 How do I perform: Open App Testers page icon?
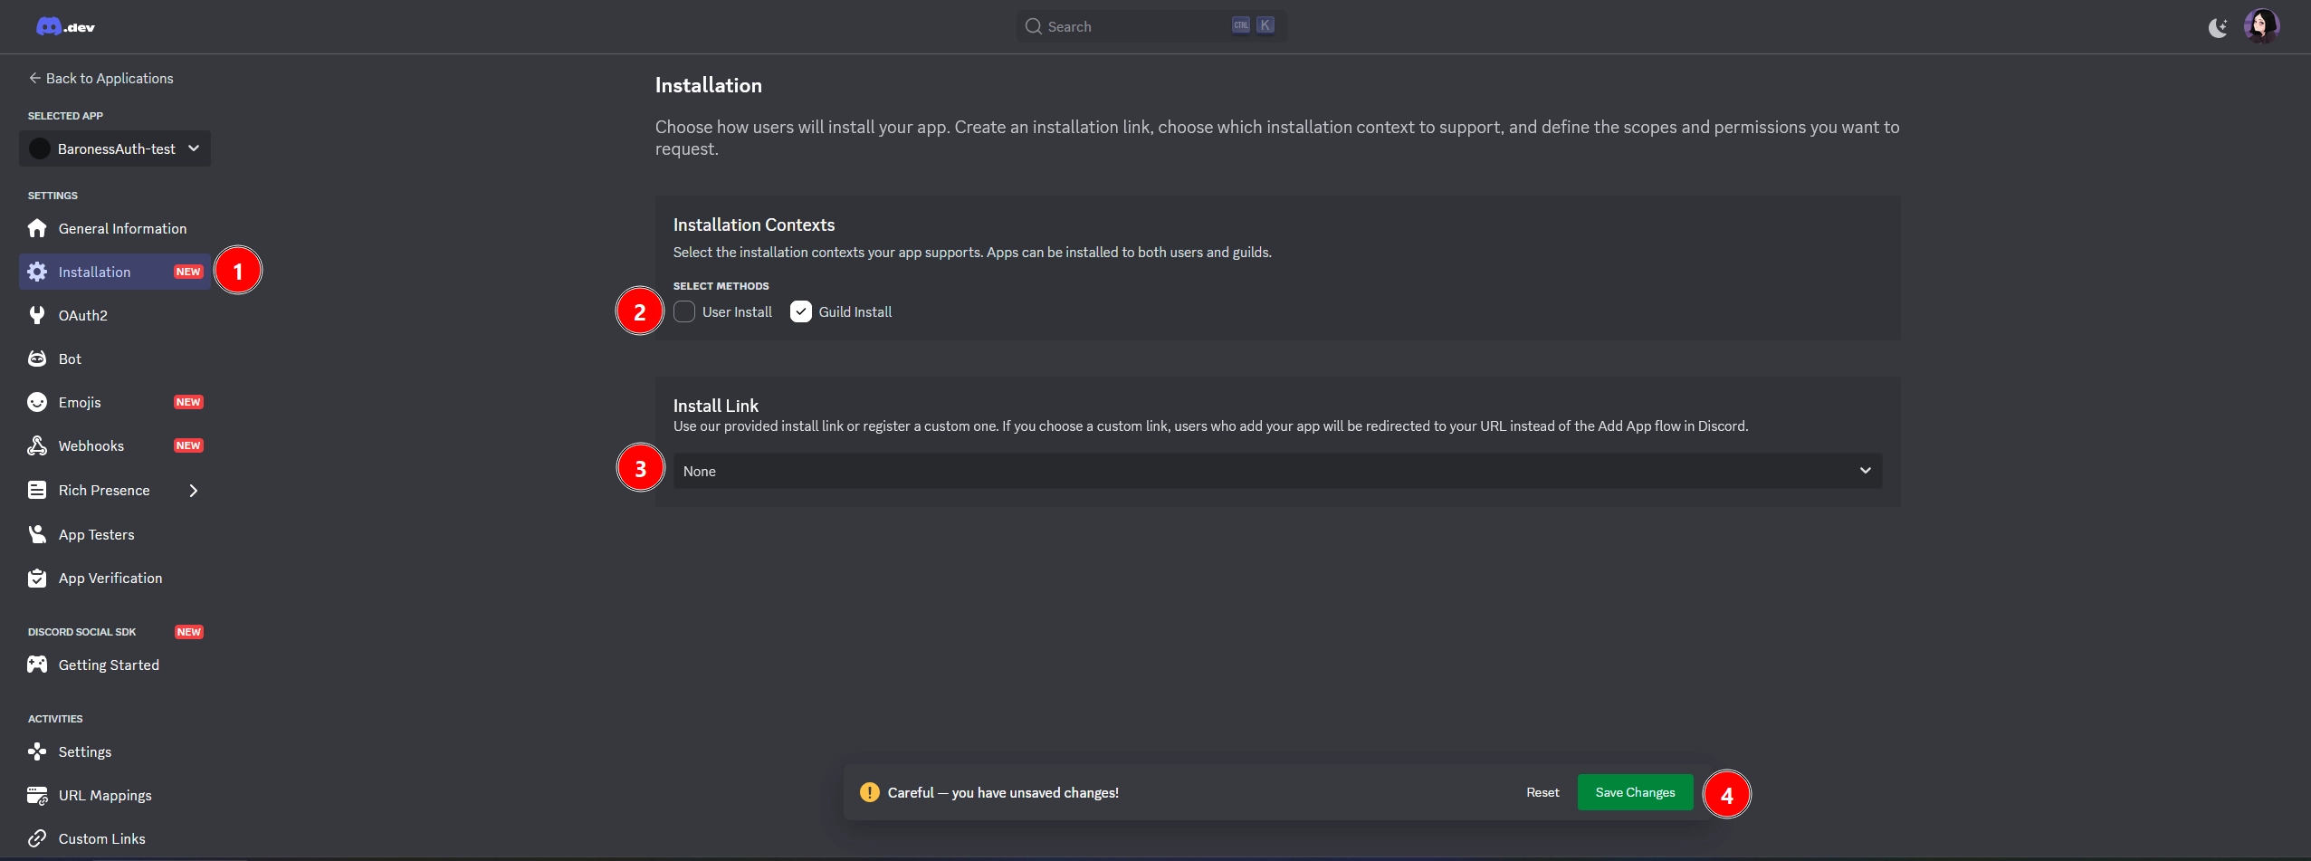[37, 534]
